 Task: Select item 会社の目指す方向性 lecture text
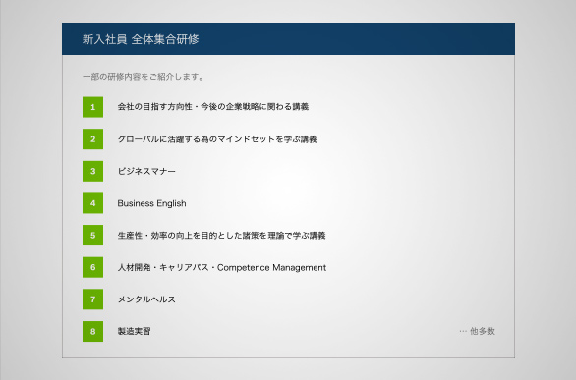click(213, 107)
